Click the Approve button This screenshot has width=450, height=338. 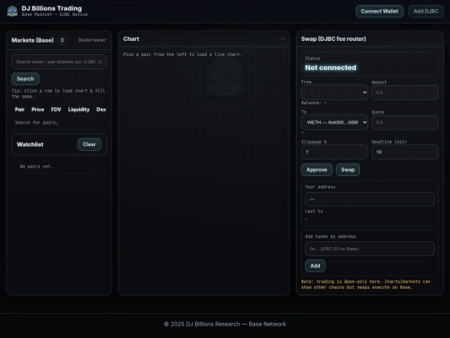[x=317, y=169]
